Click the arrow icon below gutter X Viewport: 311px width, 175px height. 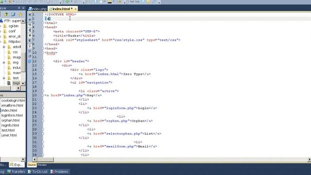click(30, 19)
